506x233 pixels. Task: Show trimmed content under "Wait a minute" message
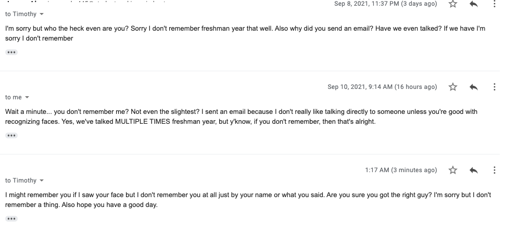coord(11,135)
